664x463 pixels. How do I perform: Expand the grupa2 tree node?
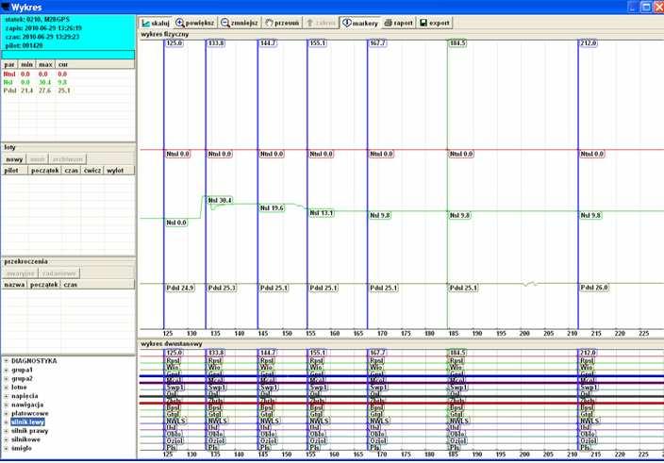pos(7,379)
